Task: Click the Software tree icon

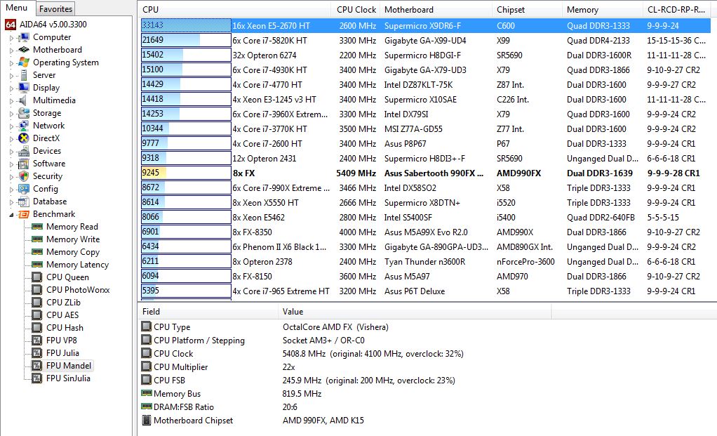Action: (x=24, y=164)
